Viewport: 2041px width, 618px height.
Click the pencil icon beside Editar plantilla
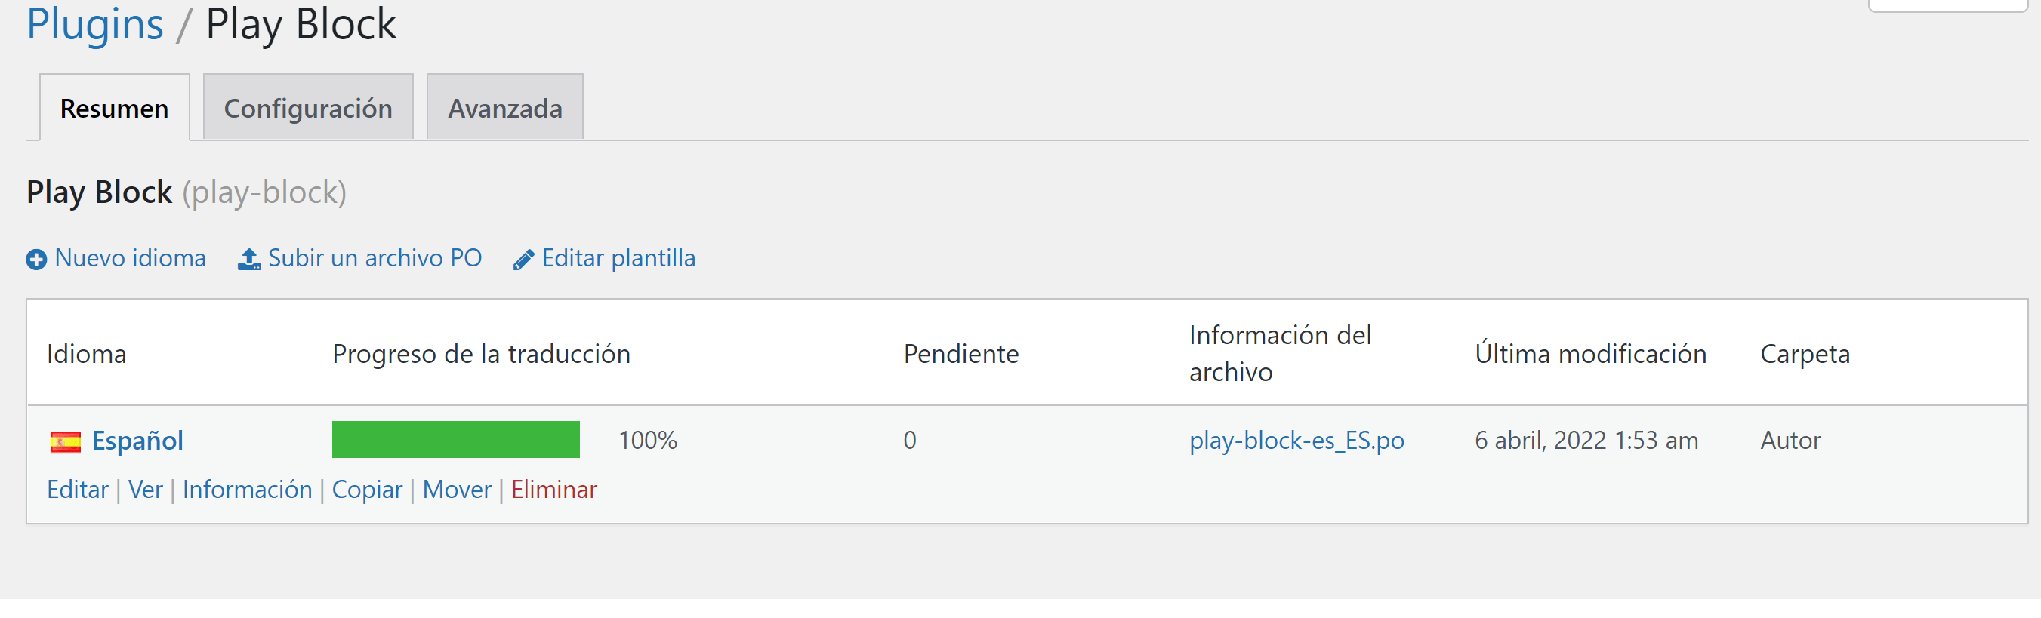[x=524, y=260]
